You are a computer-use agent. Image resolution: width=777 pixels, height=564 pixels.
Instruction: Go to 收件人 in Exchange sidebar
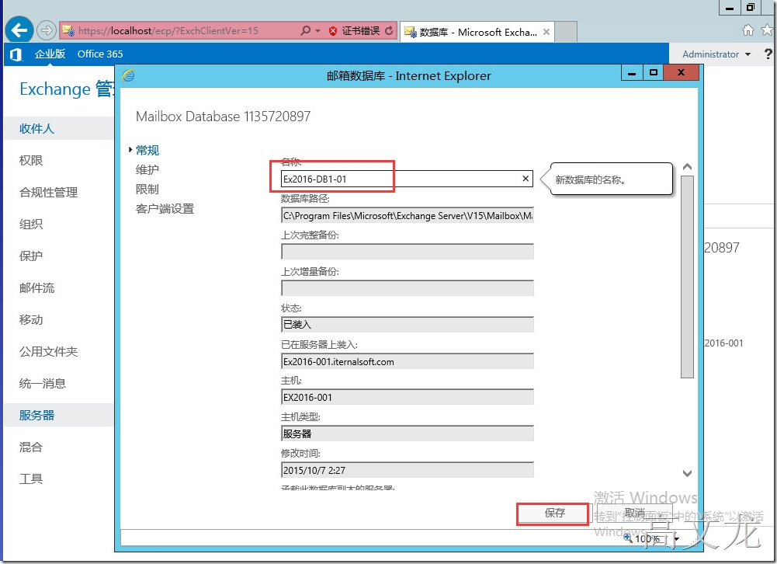58,128
